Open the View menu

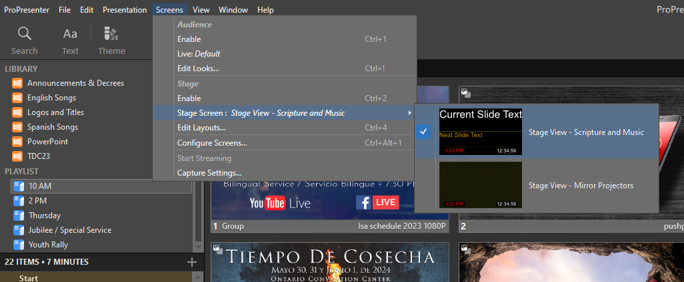201,9
